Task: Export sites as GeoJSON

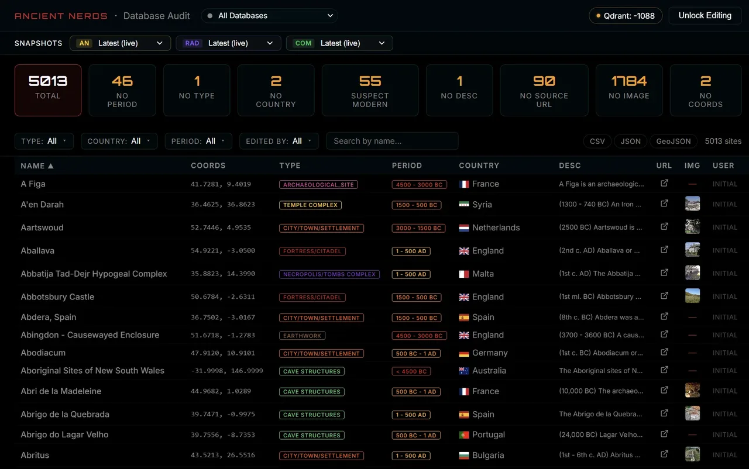Action: click(674, 141)
